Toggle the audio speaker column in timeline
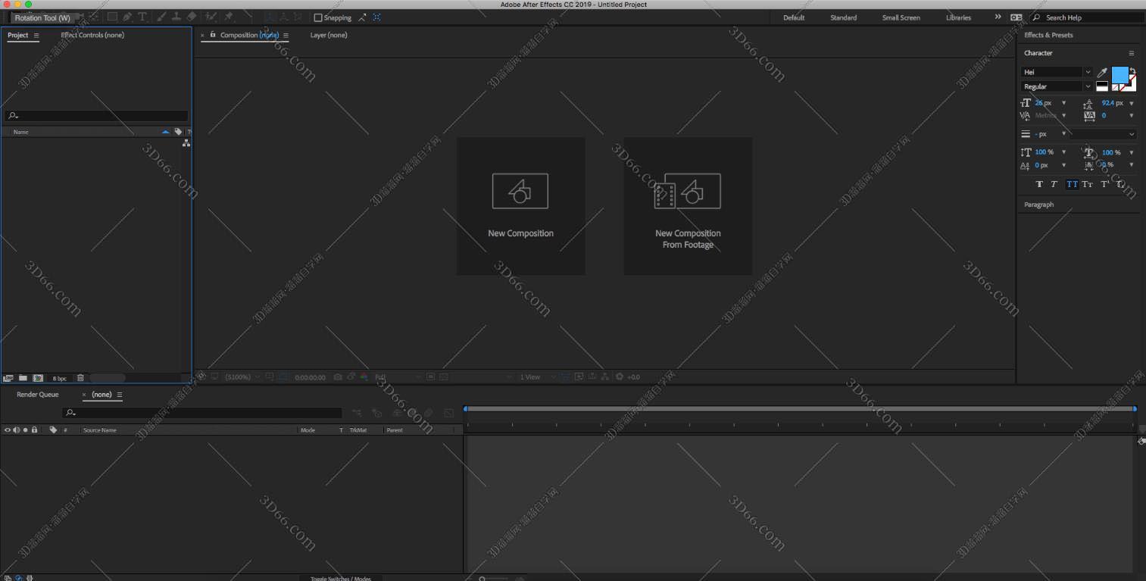 coord(17,430)
